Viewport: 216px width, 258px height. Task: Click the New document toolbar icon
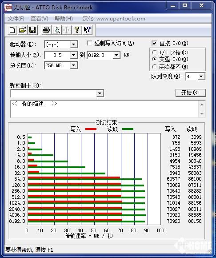coord(12,30)
